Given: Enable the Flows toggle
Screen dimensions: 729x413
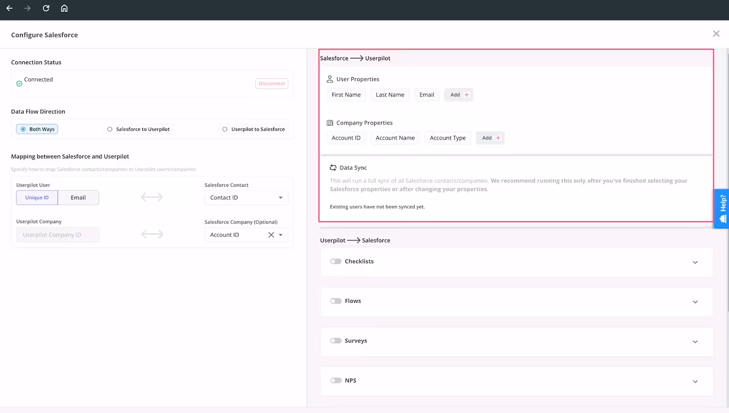Looking at the screenshot, I should point(336,301).
